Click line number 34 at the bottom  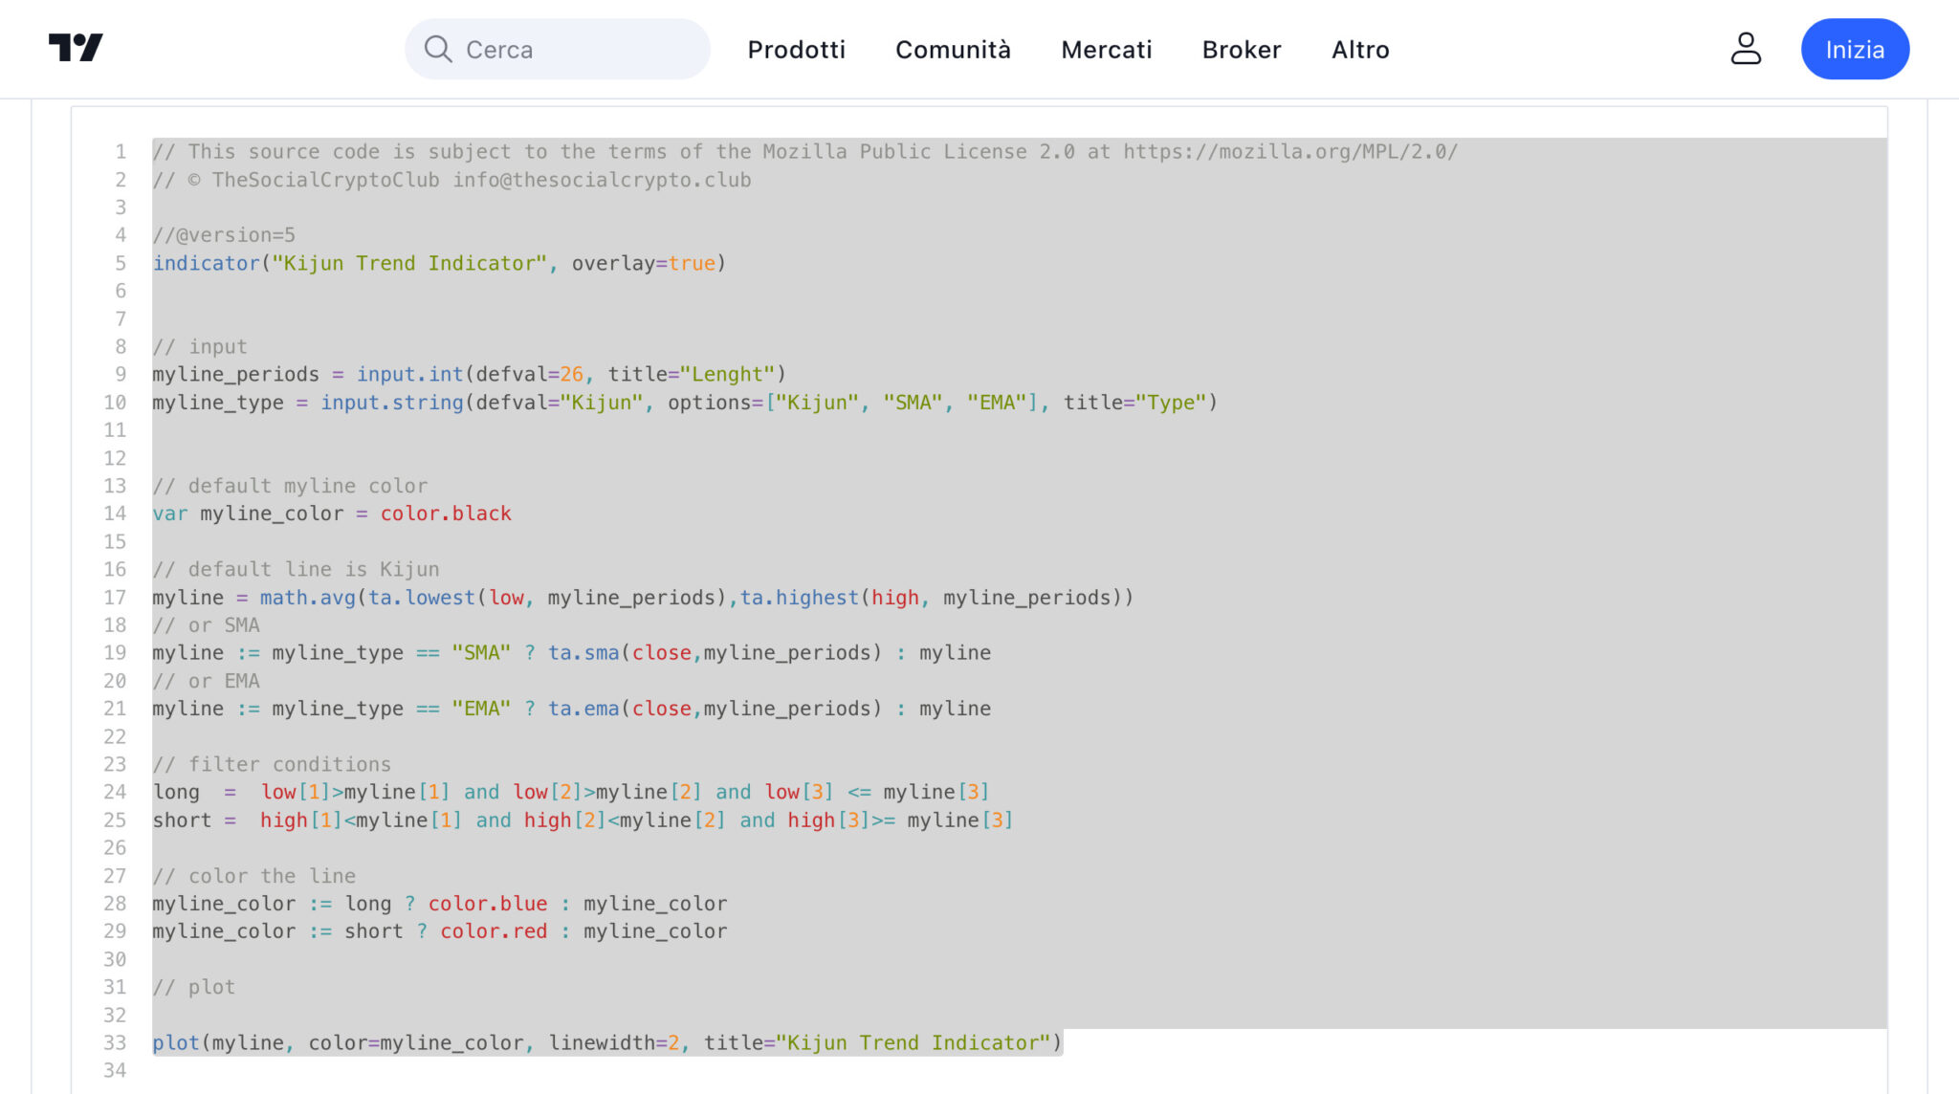point(115,1071)
